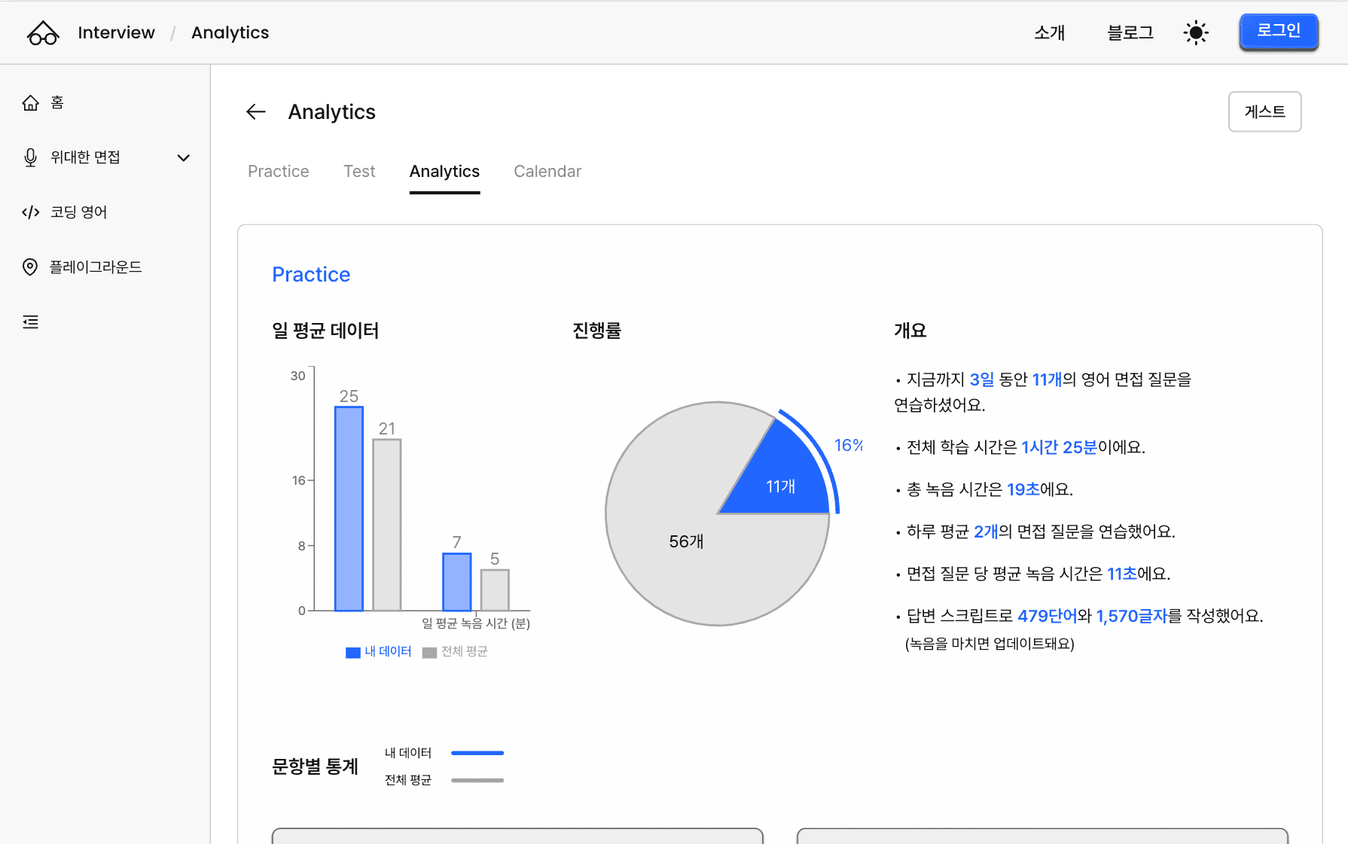Image resolution: width=1348 pixels, height=844 pixels.
Task: Click the code brackets icon for 코딩 영어
Action: coord(30,212)
